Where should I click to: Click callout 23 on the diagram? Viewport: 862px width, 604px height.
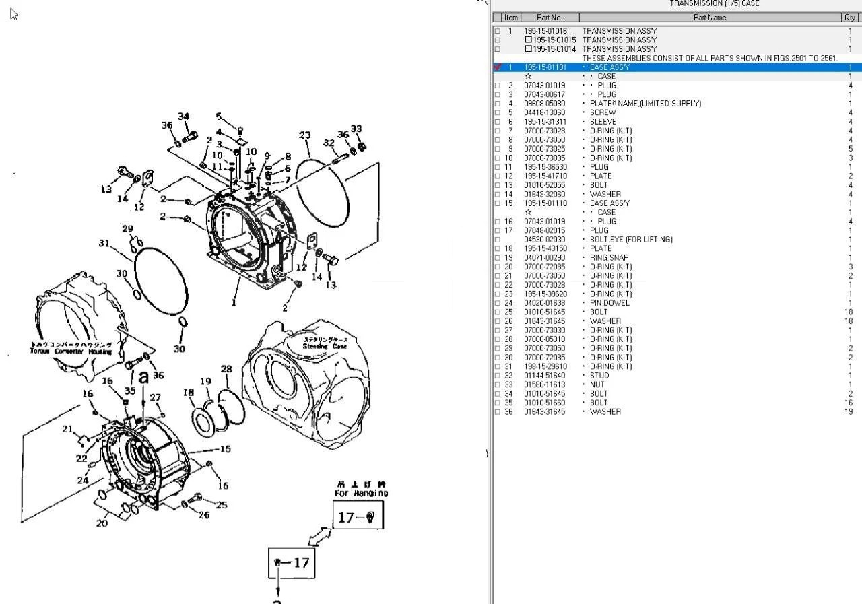pos(305,135)
